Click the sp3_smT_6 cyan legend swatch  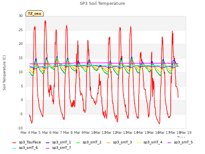click(14, 148)
